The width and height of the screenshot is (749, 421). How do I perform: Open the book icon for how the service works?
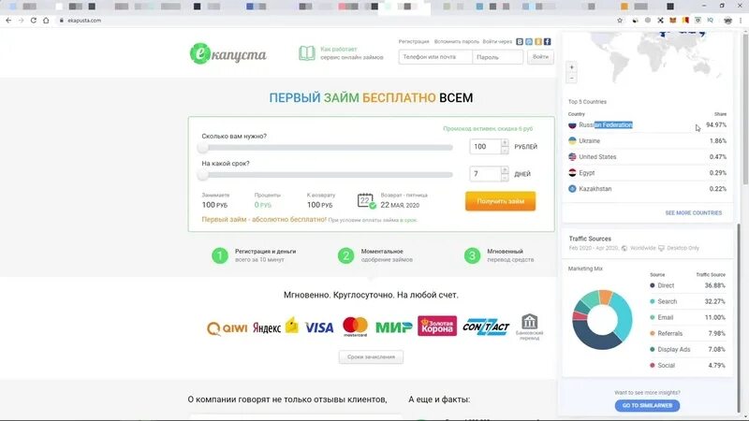(x=307, y=53)
